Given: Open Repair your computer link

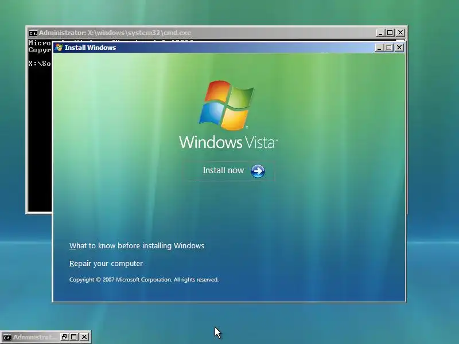Looking at the screenshot, I should click(x=106, y=264).
